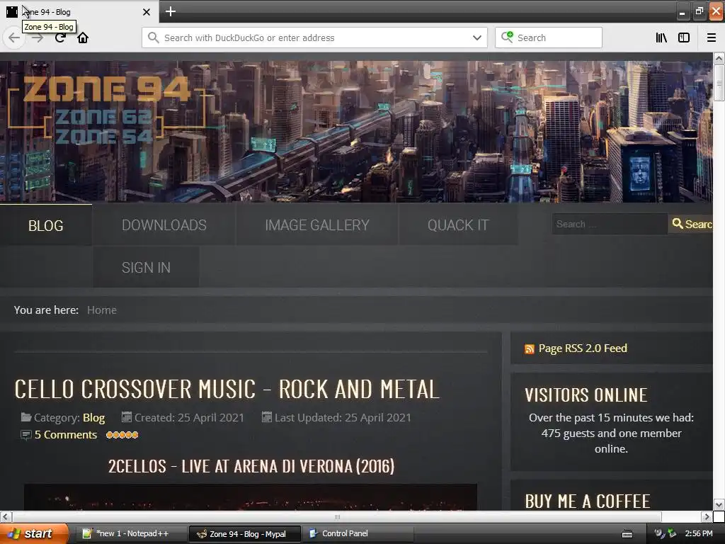
Task: Click the second system tray icon
Action: (x=673, y=533)
